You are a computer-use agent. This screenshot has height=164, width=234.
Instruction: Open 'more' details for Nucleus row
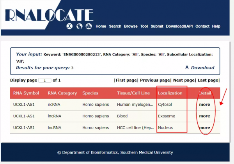[x=205, y=127]
